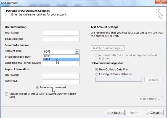Choose Existing Outlook Data File option

click(x=97, y=74)
